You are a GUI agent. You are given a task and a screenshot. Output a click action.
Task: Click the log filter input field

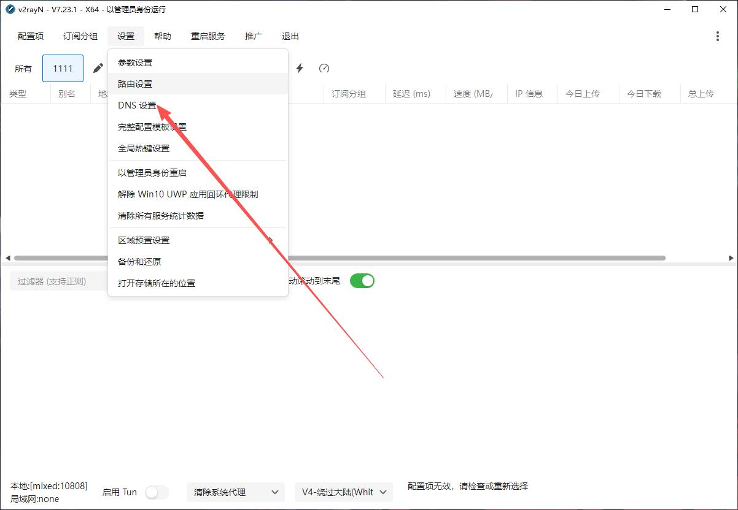click(x=59, y=281)
